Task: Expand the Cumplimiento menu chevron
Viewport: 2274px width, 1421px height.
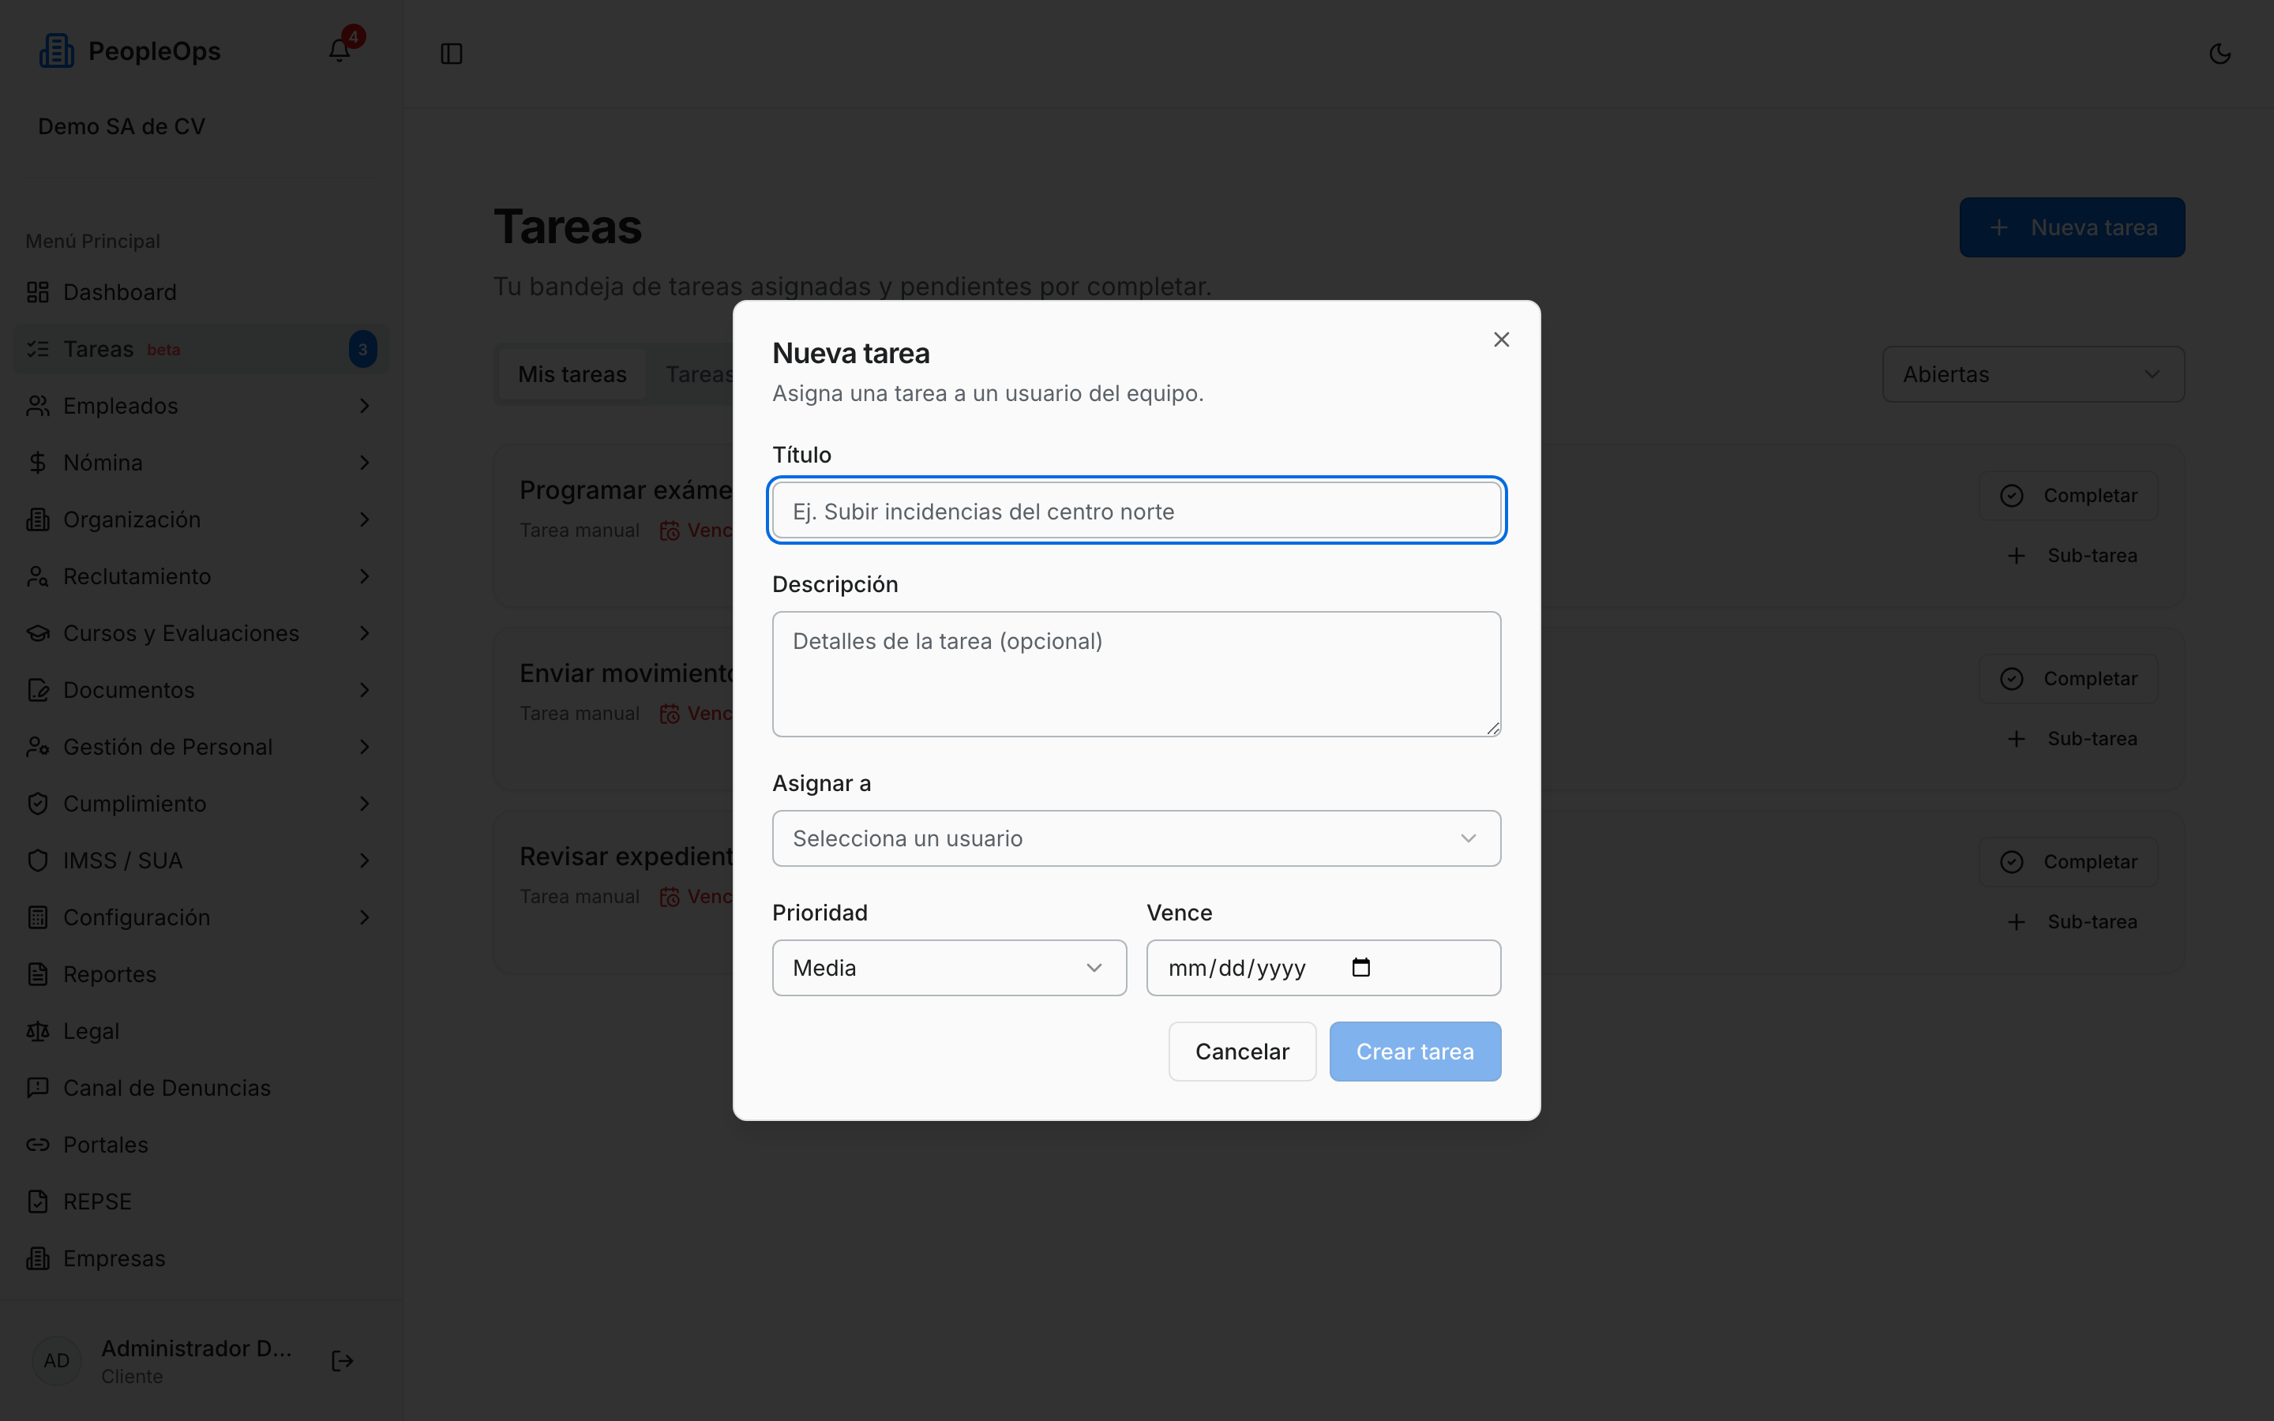Action: pyautogui.click(x=365, y=804)
